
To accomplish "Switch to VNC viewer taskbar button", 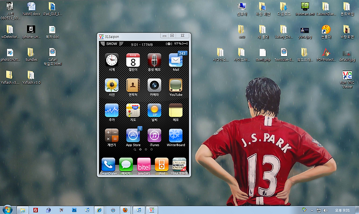I will [152, 210].
